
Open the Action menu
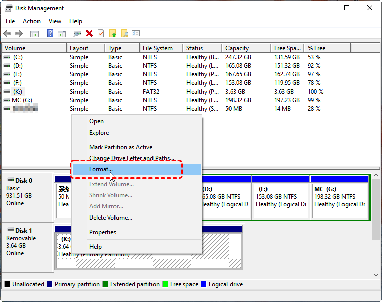tap(32, 21)
